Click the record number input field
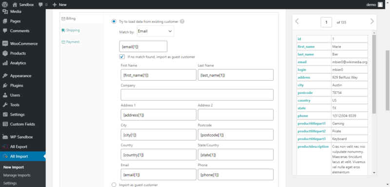This screenshot has width=390, height=187. tap(326, 22)
